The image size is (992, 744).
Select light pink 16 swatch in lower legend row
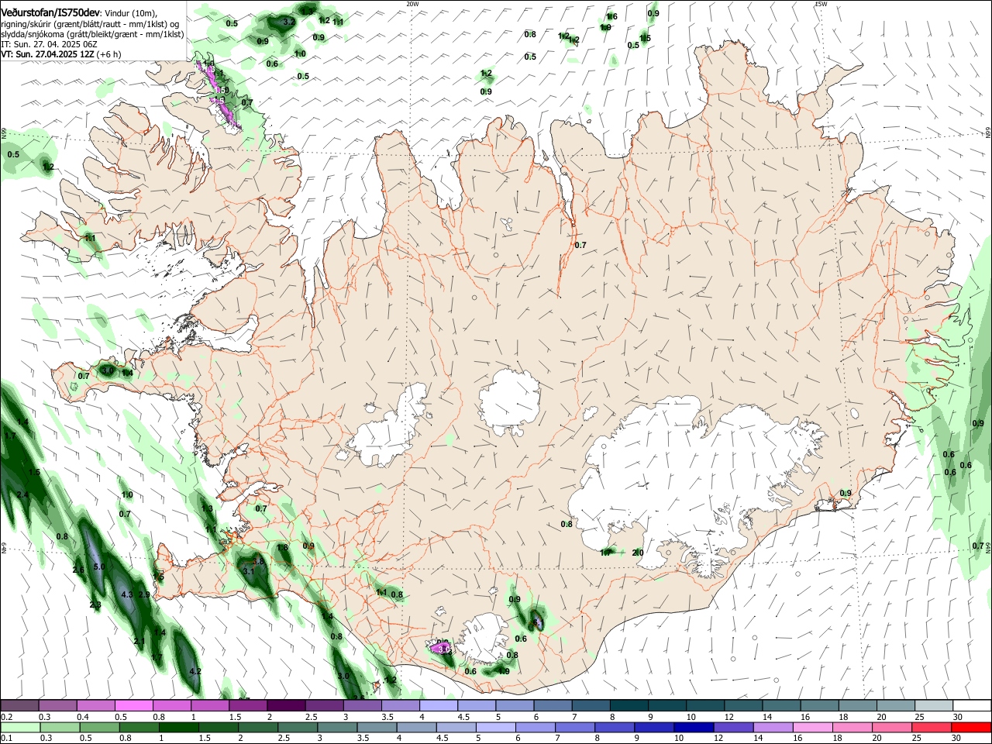tap(811, 727)
